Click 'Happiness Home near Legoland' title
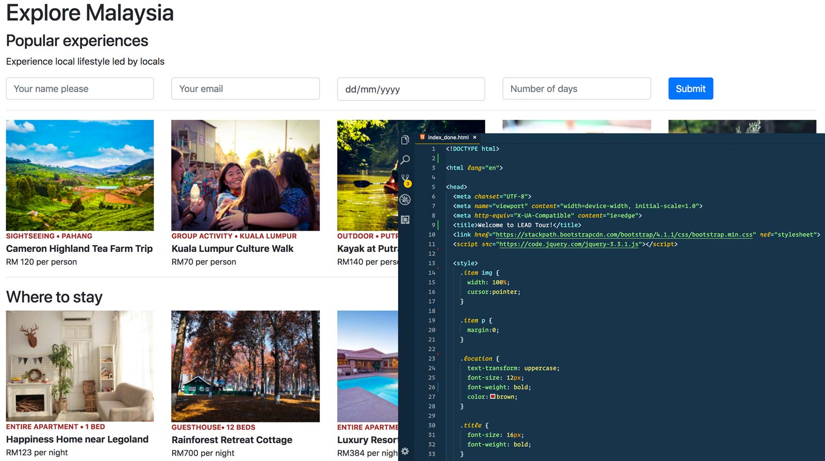The height and width of the screenshot is (461, 825). (x=77, y=439)
